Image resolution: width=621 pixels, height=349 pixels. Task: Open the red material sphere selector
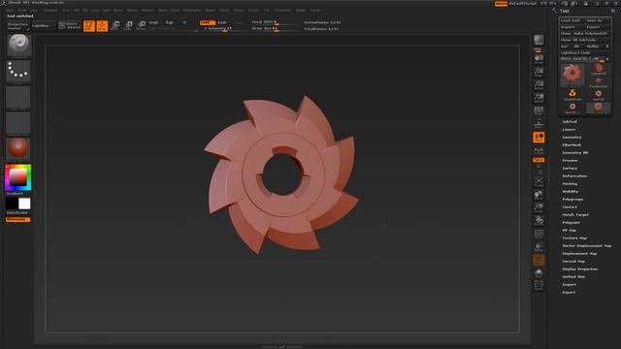point(18,149)
